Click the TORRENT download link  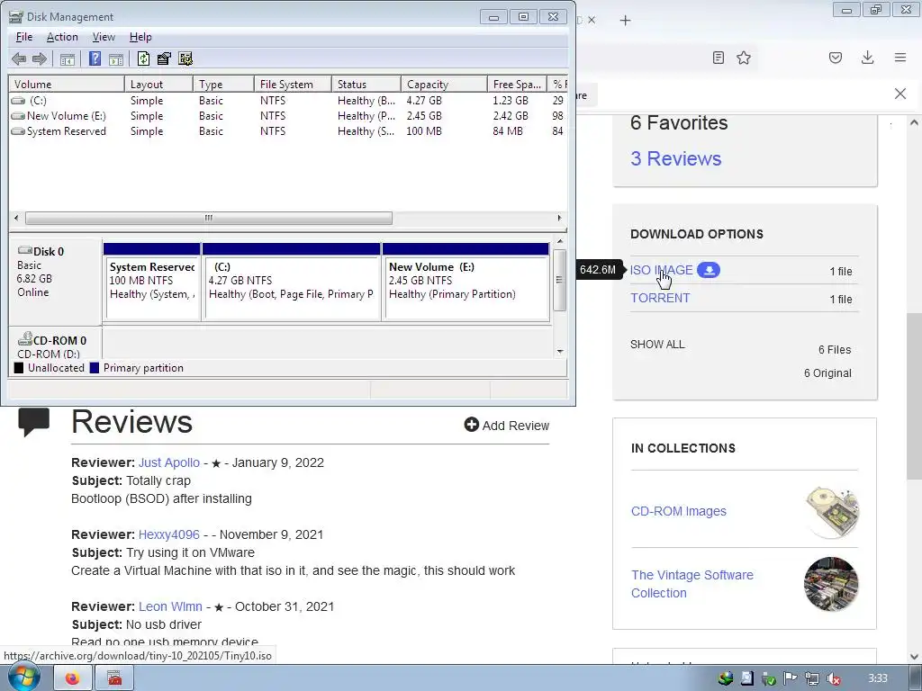pos(660,298)
